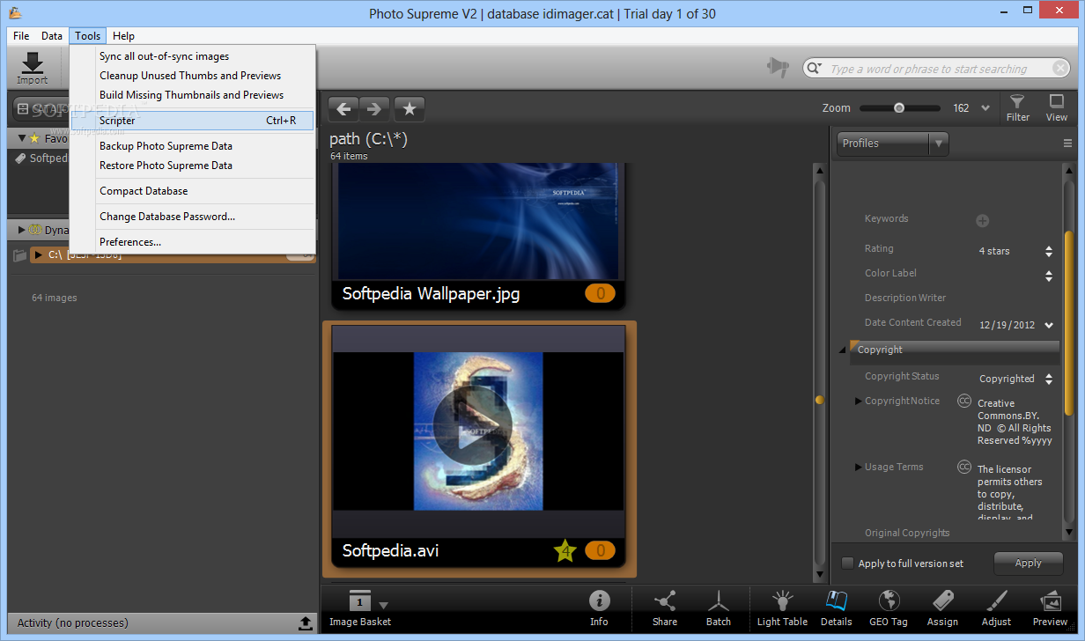
Task: Open Preferences from Tools menu
Action: 192,242
